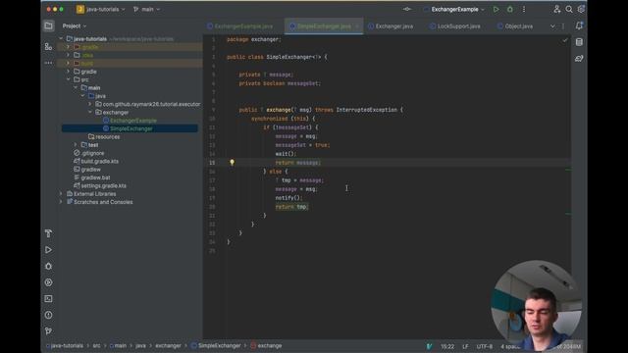Open Project view mode dropdown
This screenshot has width=628, height=353.
point(75,26)
